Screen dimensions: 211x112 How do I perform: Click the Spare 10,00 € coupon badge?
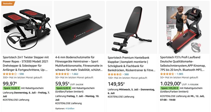click(11, 88)
